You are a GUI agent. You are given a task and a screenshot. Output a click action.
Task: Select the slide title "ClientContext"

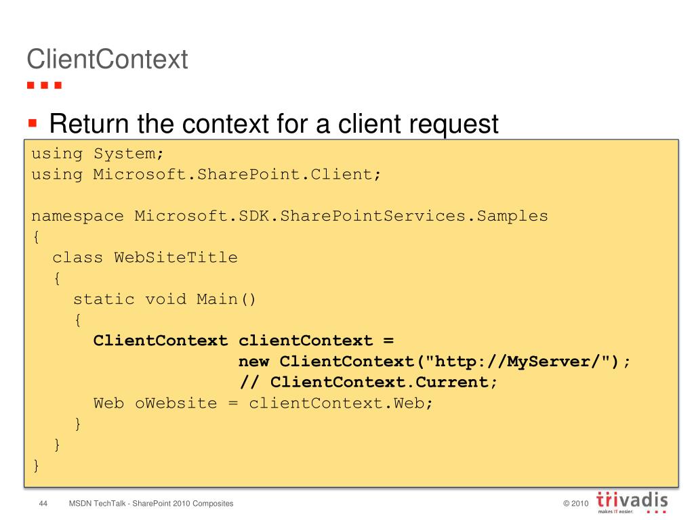click(x=107, y=59)
